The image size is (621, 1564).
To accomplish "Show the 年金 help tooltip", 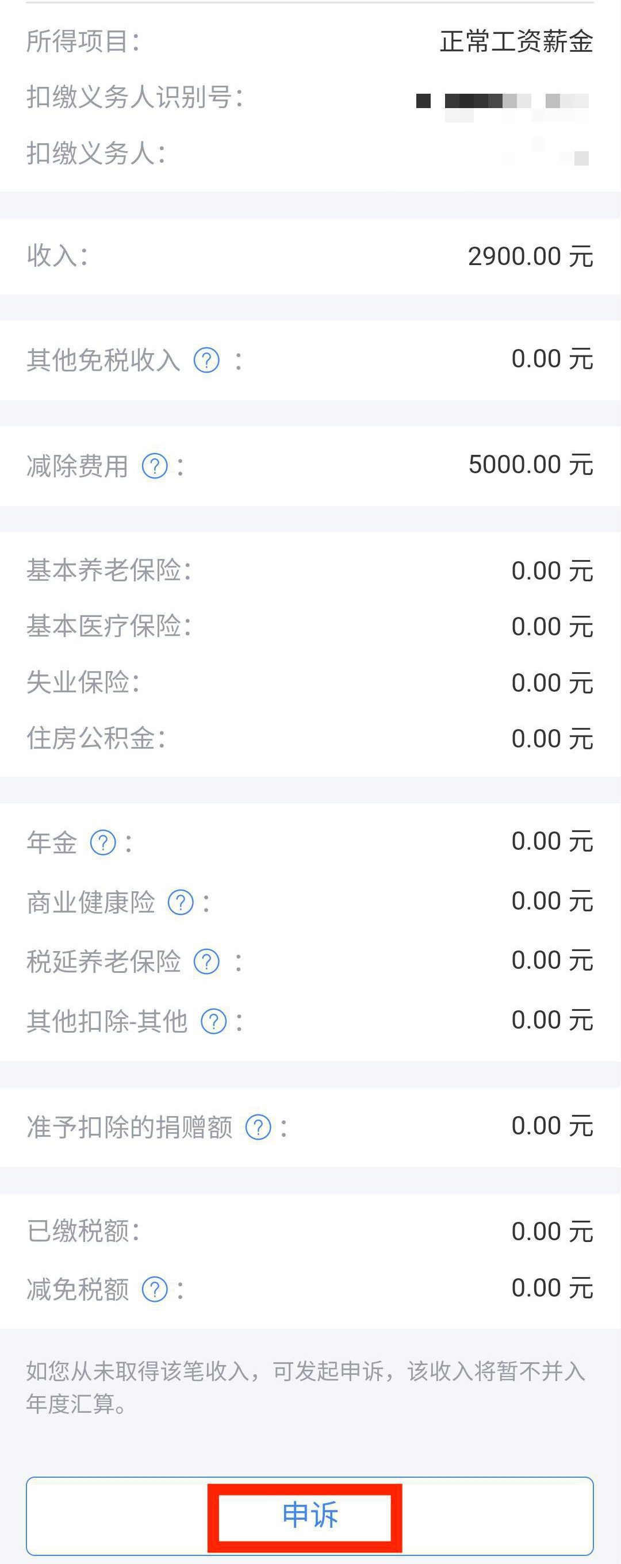I will click(x=103, y=842).
